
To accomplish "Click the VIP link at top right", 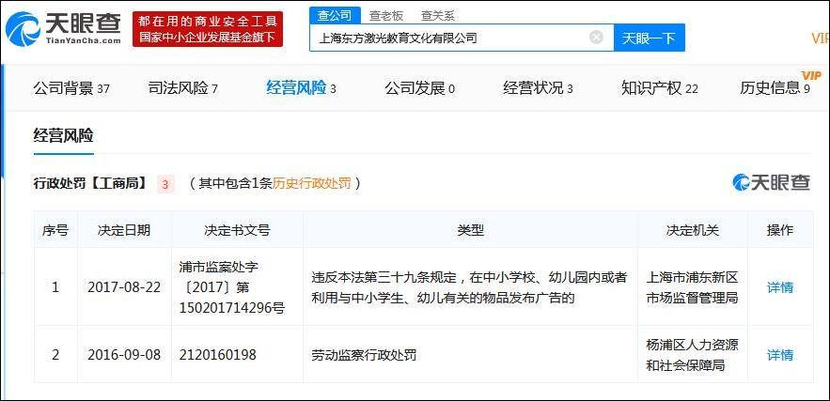I will pos(820,38).
